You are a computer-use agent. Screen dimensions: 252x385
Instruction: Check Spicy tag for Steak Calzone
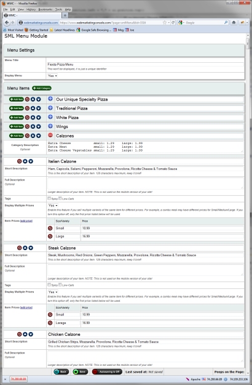pyautogui.click(x=49, y=285)
